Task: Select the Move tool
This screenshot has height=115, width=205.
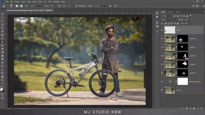Action: point(2,14)
